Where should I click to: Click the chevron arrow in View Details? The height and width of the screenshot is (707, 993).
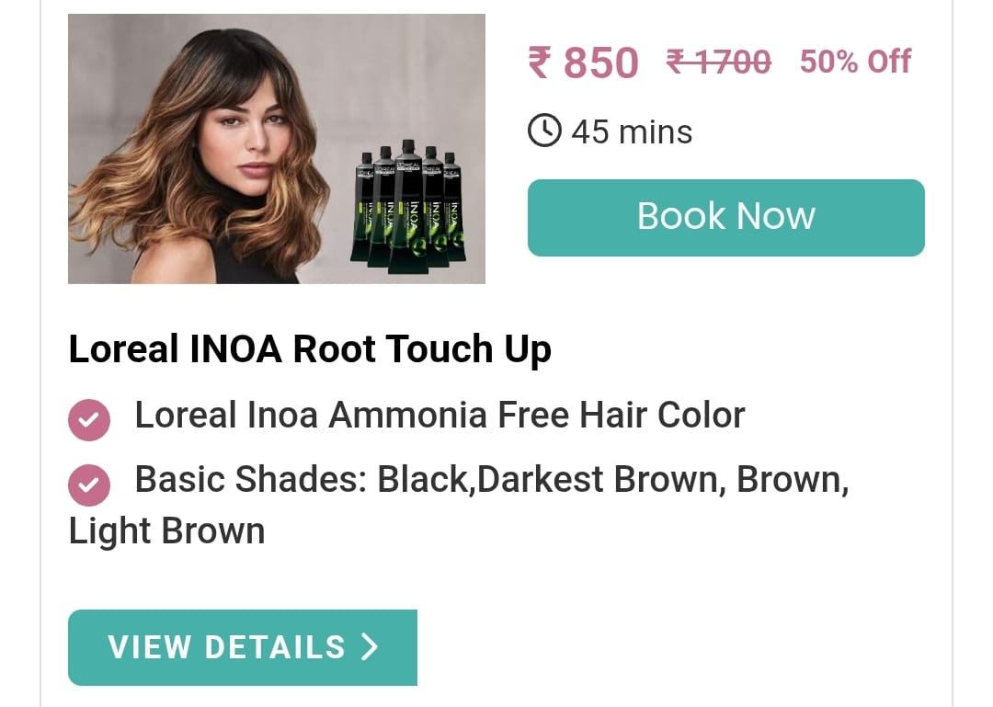tap(370, 647)
